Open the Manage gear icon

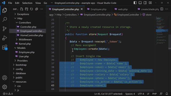coord(5,87)
